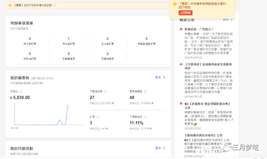
Task: Open the 已出貨訂單 count of 5
Action: tap(108, 39)
